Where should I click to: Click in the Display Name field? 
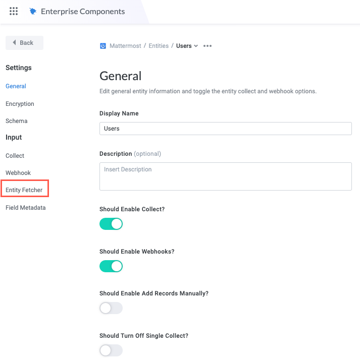pos(225,129)
